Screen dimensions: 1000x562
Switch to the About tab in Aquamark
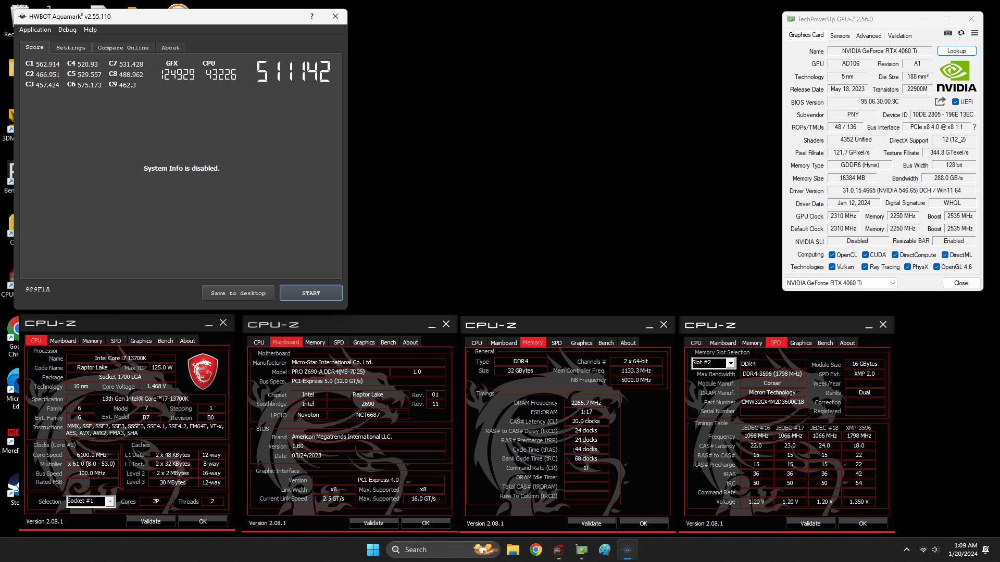170,47
